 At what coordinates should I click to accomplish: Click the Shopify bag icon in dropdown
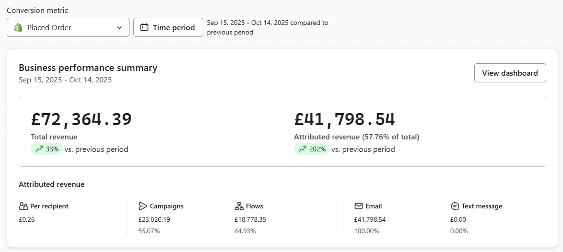(x=18, y=27)
